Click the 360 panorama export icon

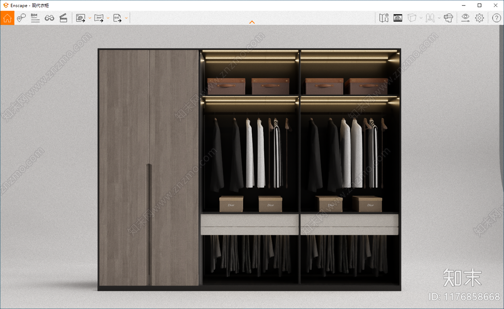99,18
